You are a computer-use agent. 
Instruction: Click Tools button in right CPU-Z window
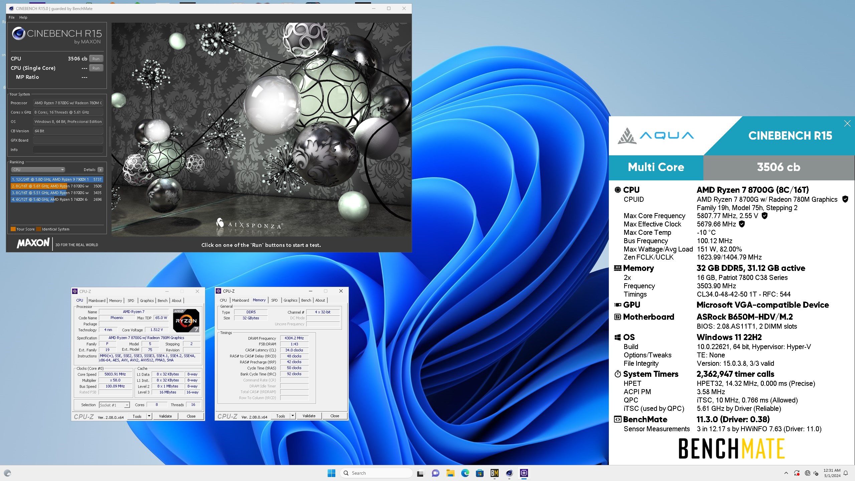(x=281, y=416)
